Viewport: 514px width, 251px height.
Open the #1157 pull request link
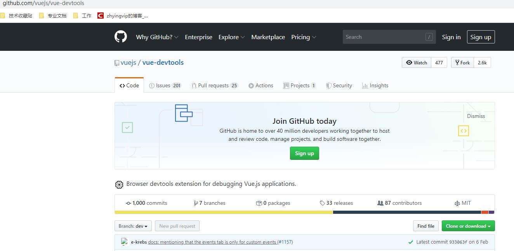click(285, 242)
